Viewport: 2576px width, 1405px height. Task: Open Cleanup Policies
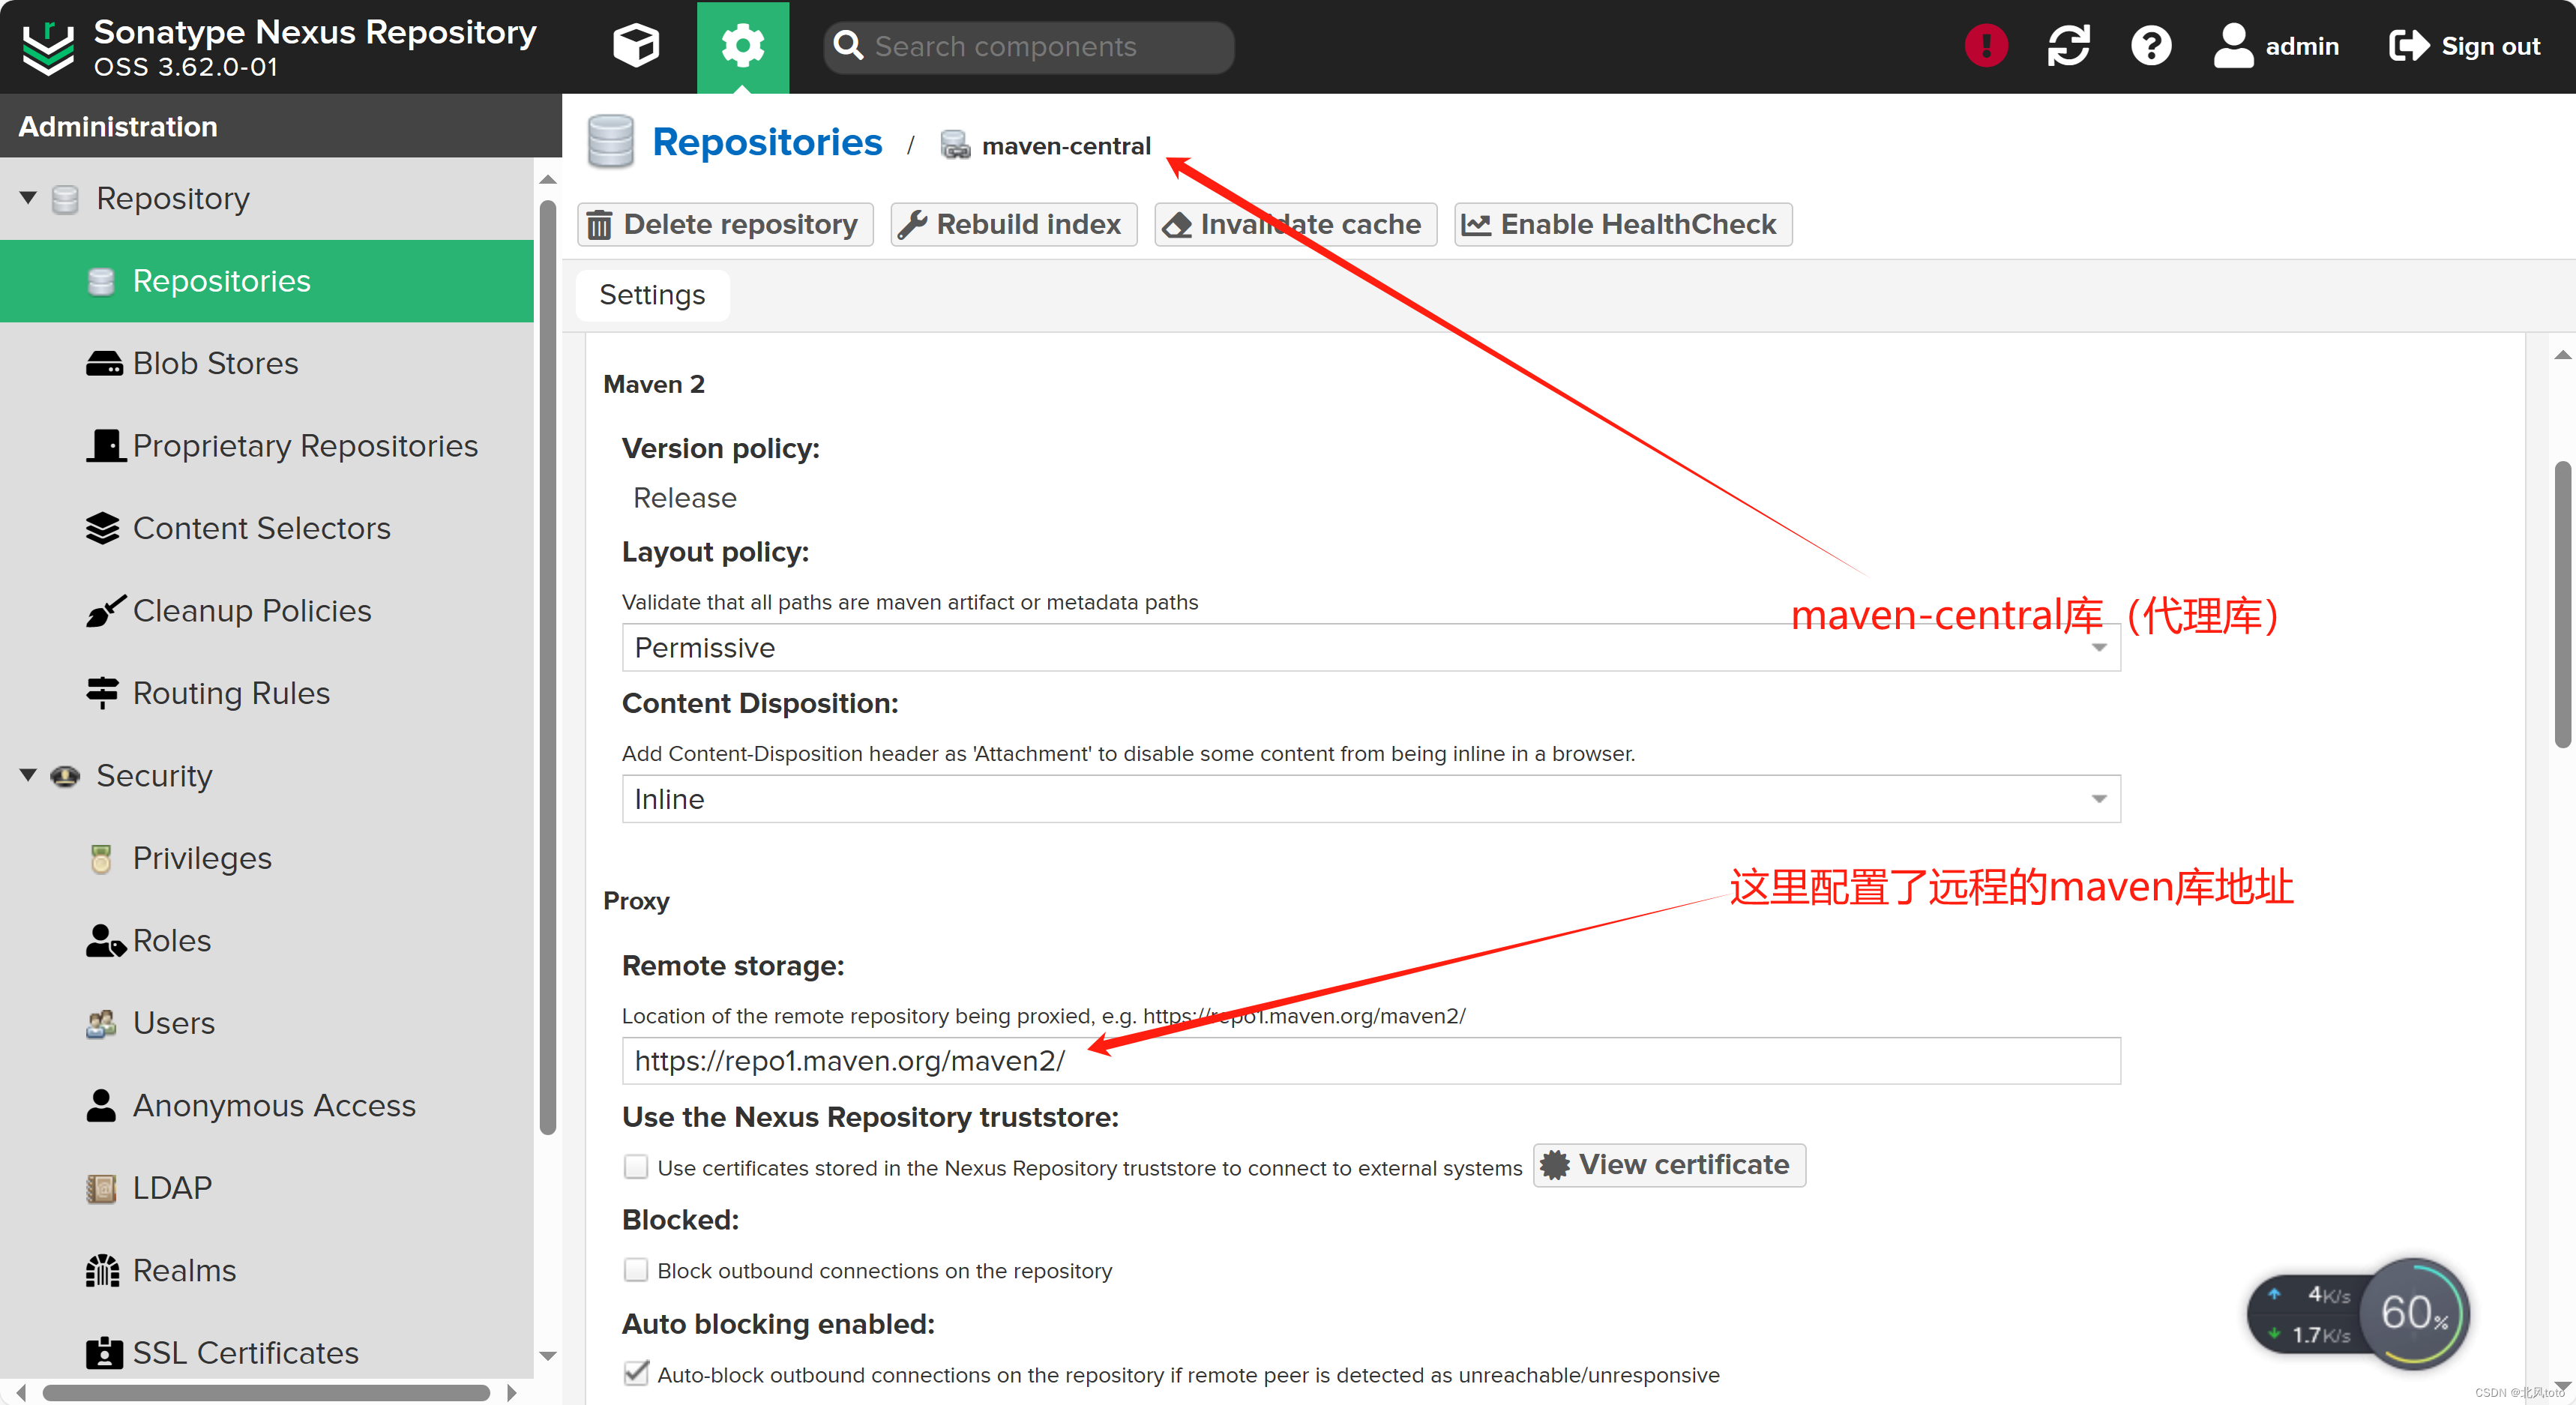[x=252, y=610]
